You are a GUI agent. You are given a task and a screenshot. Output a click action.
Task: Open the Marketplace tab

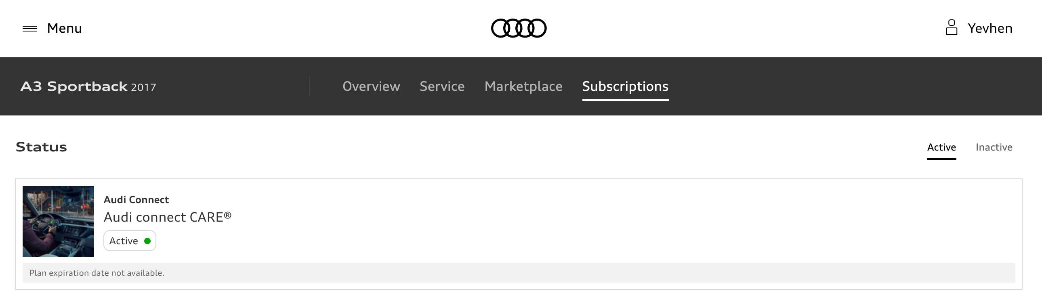pos(523,86)
